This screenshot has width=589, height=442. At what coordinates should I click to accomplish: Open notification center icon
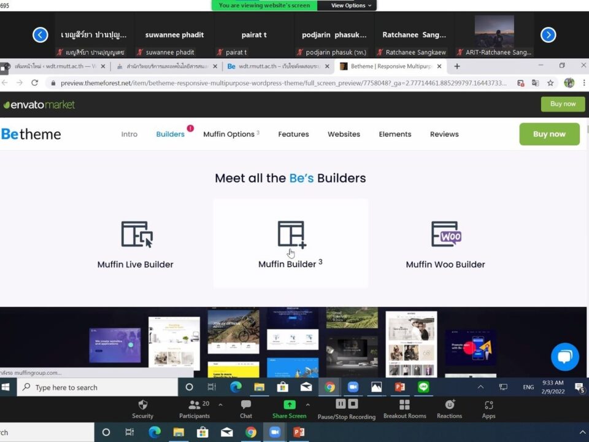[x=579, y=387]
